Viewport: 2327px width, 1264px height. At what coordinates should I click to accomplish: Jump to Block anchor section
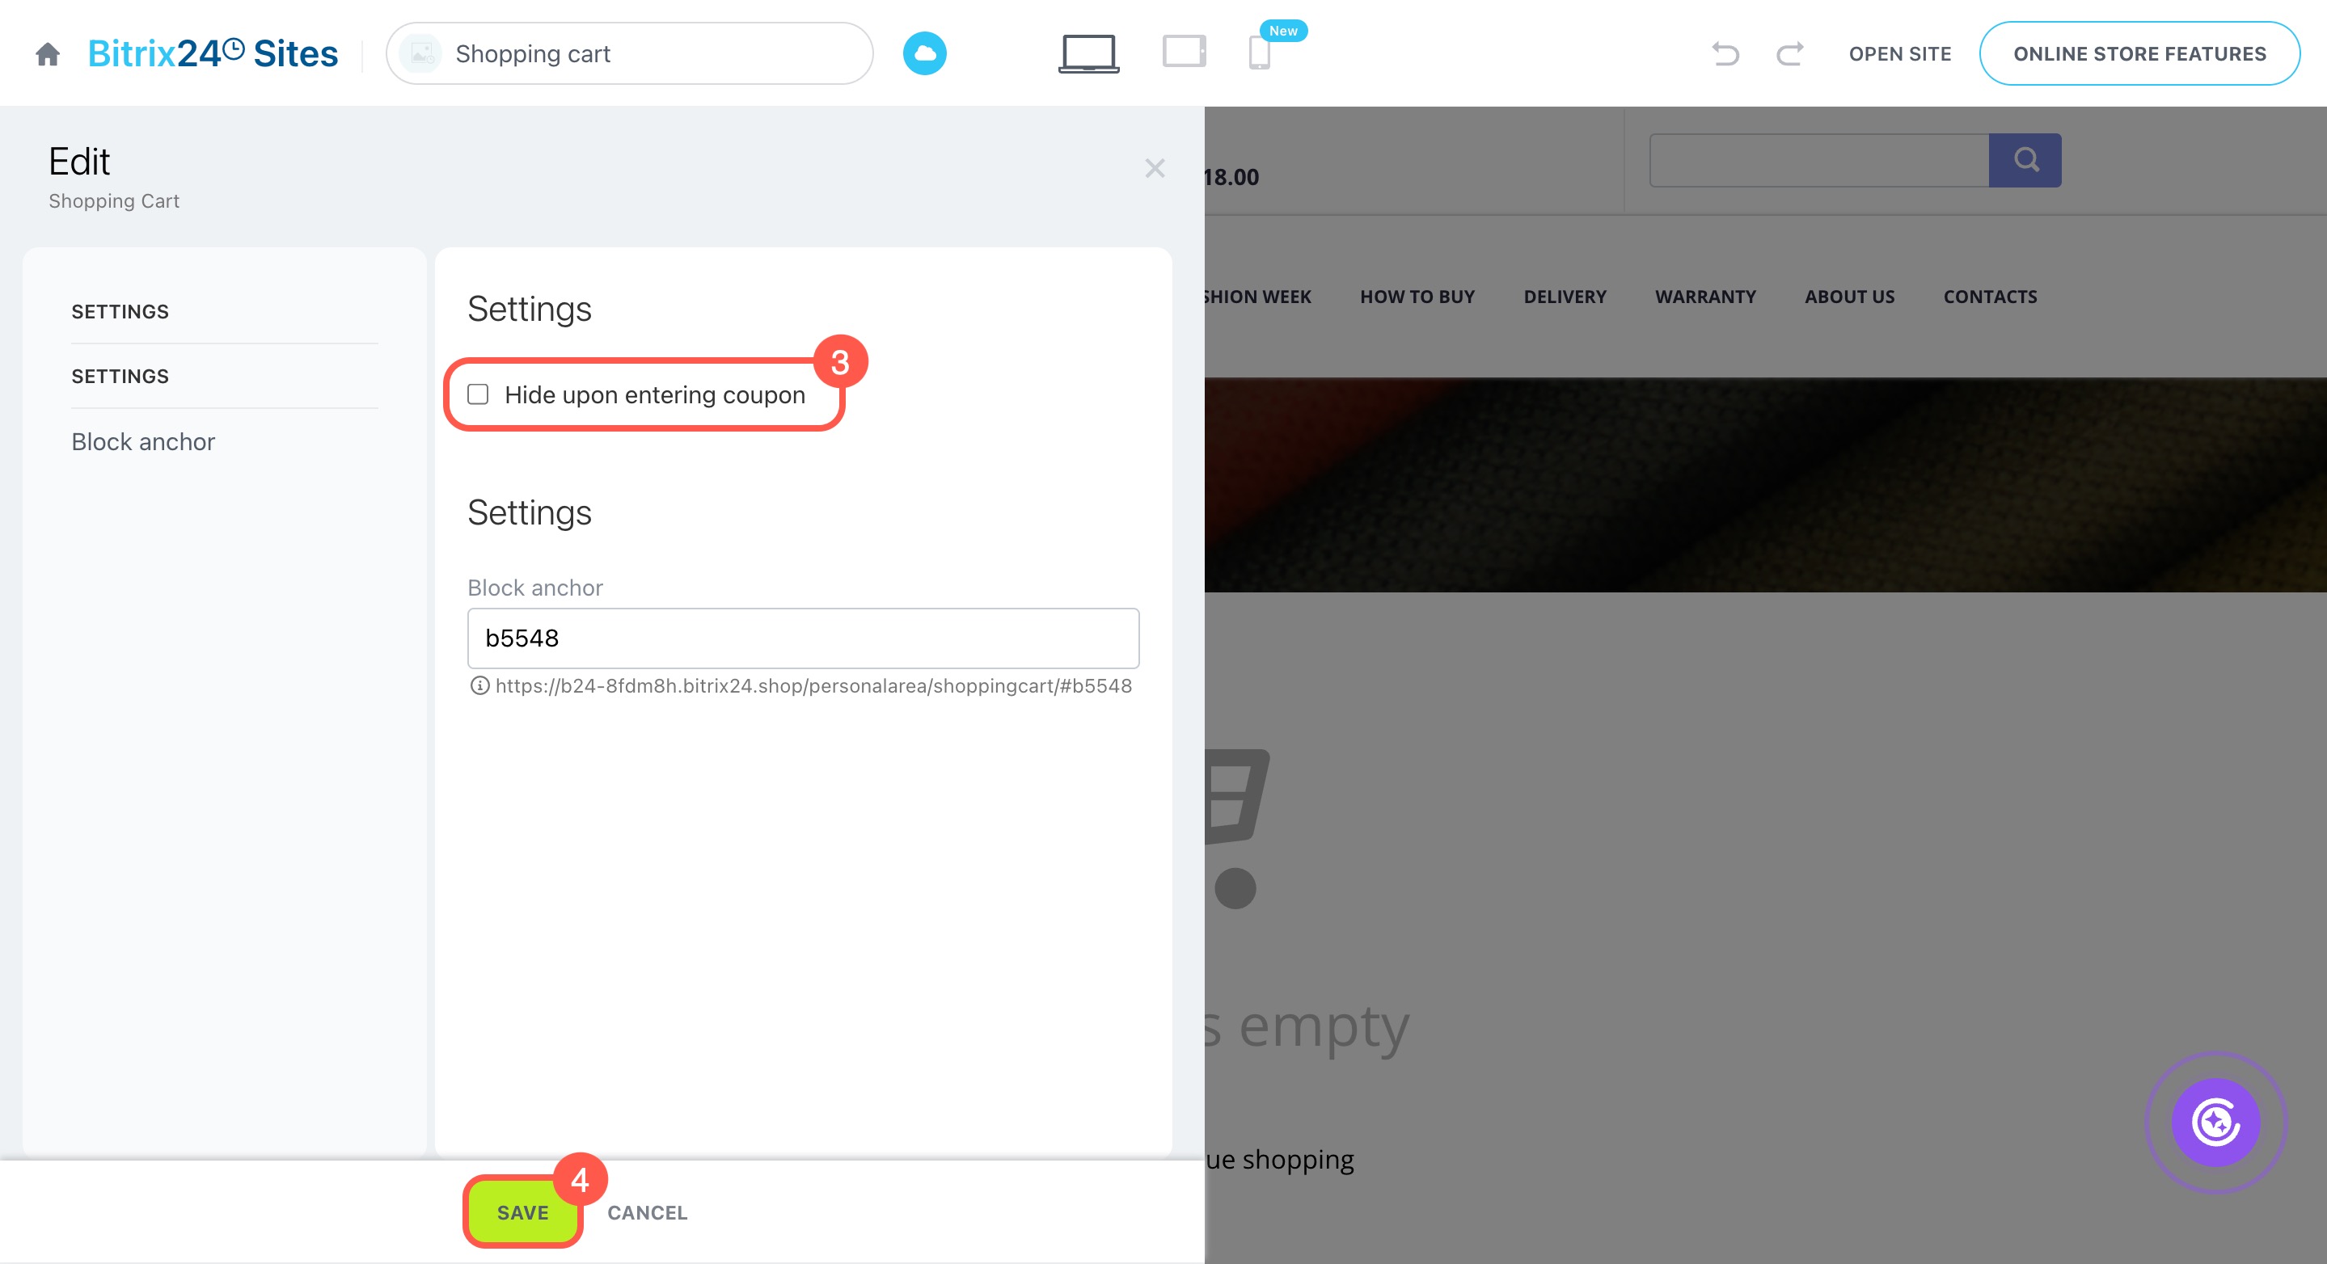(x=143, y=441)
